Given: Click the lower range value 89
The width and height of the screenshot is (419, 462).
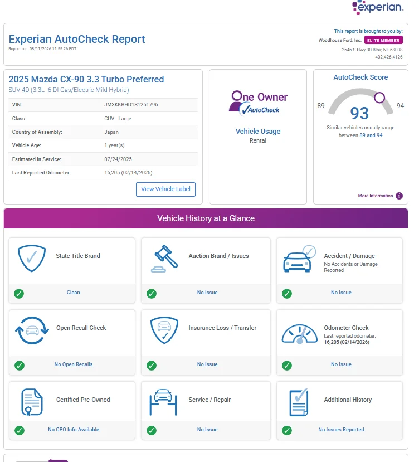Looking at the screenshot, I should (x=321, y=106).
